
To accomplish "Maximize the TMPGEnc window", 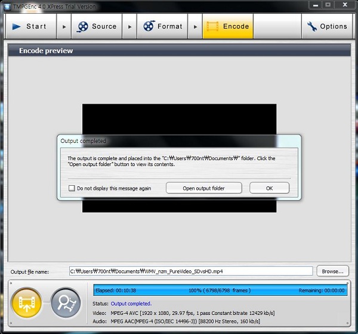I will 328,5.
